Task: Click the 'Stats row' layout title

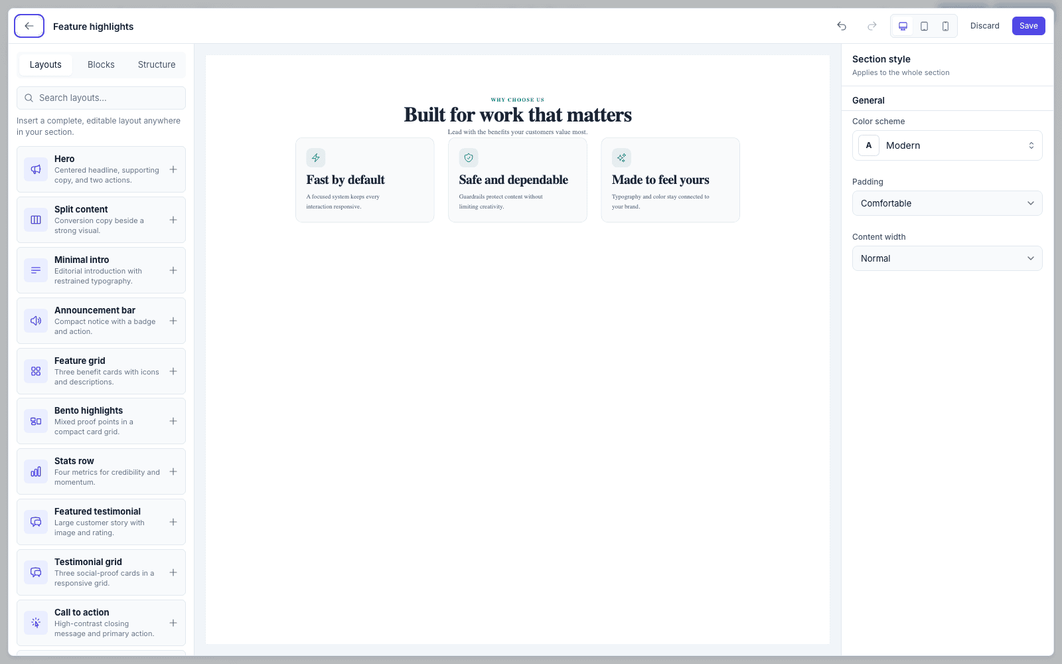Action: pyautogui.click(x=74, y=461)
